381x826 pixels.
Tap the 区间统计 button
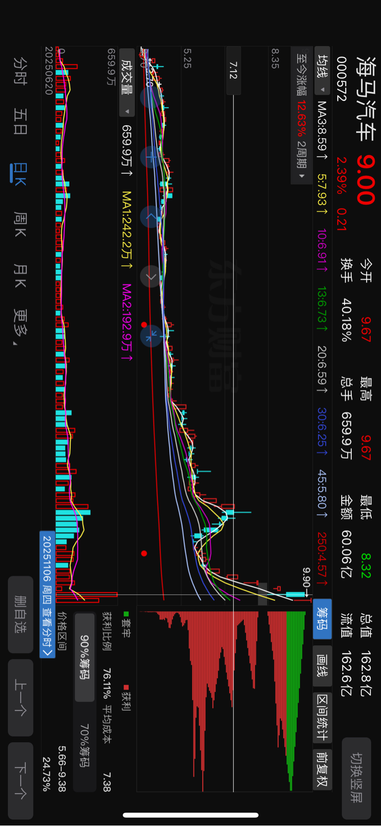click(322, 718)
